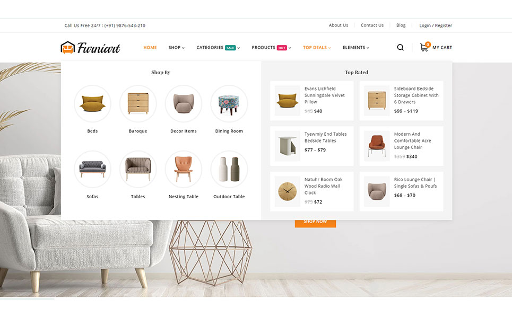Open the Top Deals menu
The image size is (512, 318).
(317, 48)
